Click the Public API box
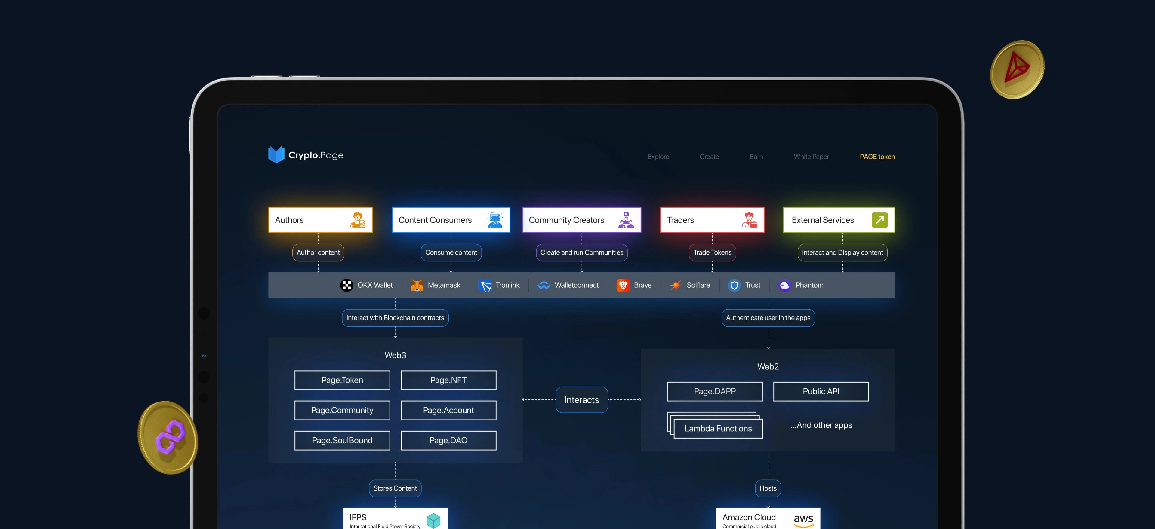 point(821,391)
